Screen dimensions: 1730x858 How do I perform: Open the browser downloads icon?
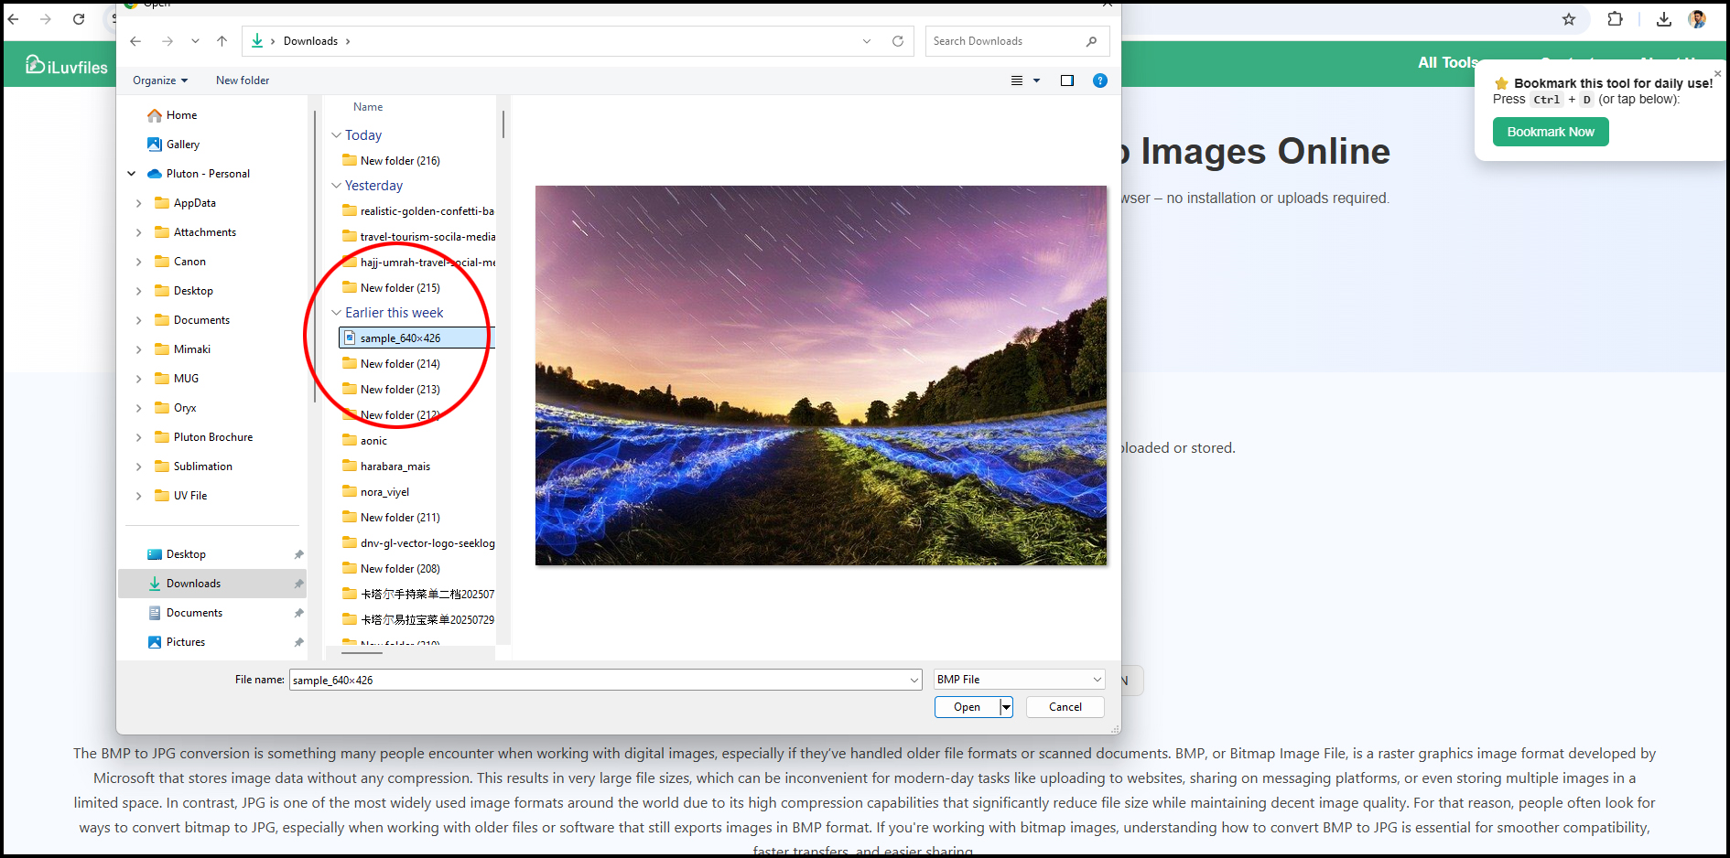point(1663,19)
